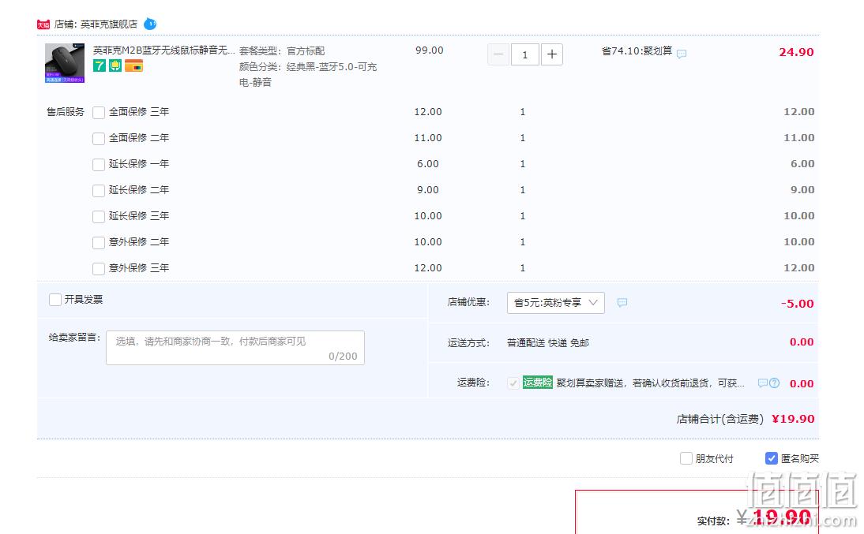Click the store name 英菲克旗舰店
The height and width of the screenshot is (534, 864).
coord(109,24)
